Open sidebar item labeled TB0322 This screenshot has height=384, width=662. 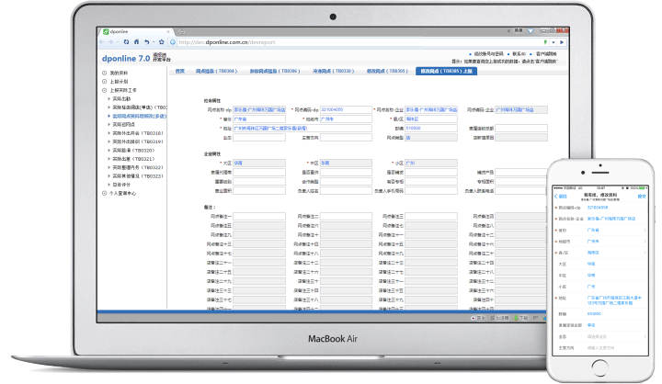click(137, 167)
